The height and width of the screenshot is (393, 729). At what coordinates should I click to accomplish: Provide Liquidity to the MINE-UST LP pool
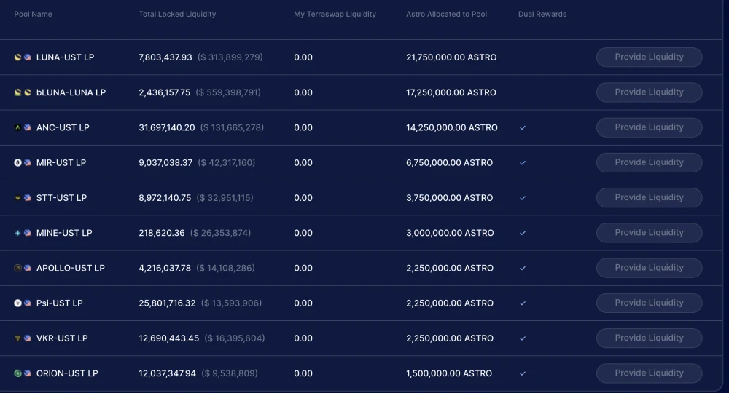pos(649,232)
